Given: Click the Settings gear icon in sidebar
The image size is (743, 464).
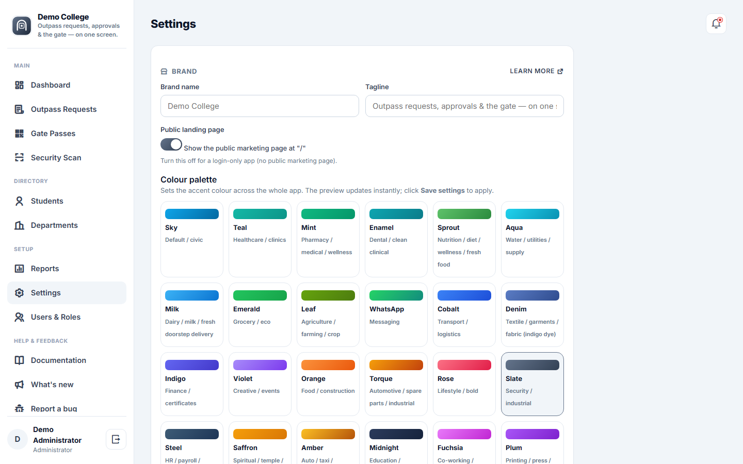Looking at the screenshot, I should point(20,293).
